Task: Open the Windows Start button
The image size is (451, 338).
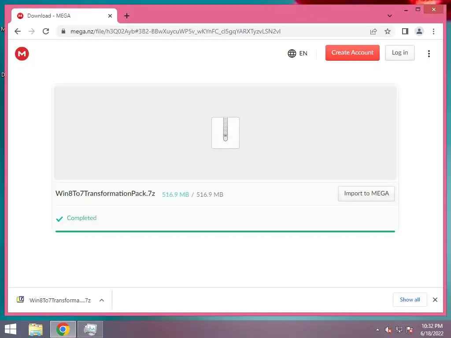Action: pyautogui.click(x=11, y=329)
